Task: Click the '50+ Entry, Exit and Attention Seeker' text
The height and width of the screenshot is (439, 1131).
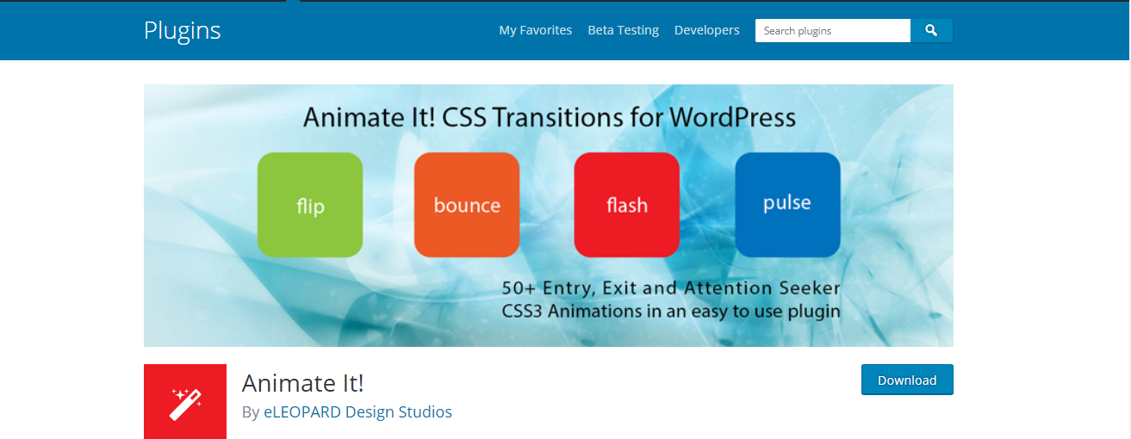Action: tap(671, 288)
